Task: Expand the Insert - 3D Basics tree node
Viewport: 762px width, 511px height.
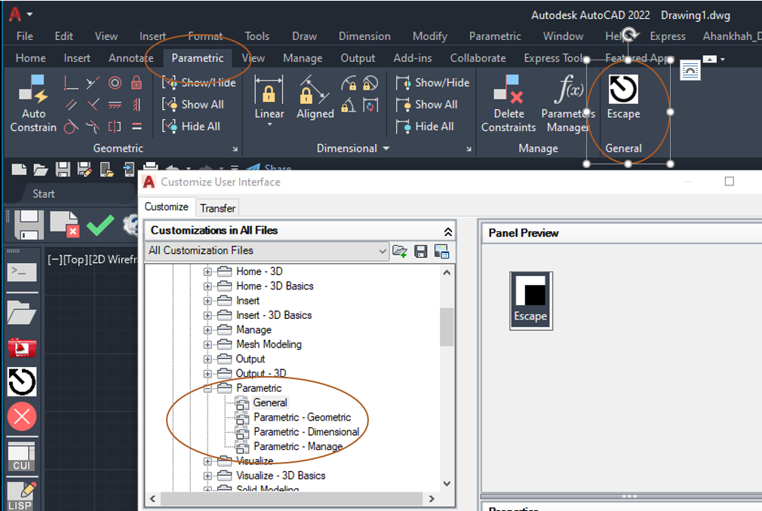Action: coord(207,316)
